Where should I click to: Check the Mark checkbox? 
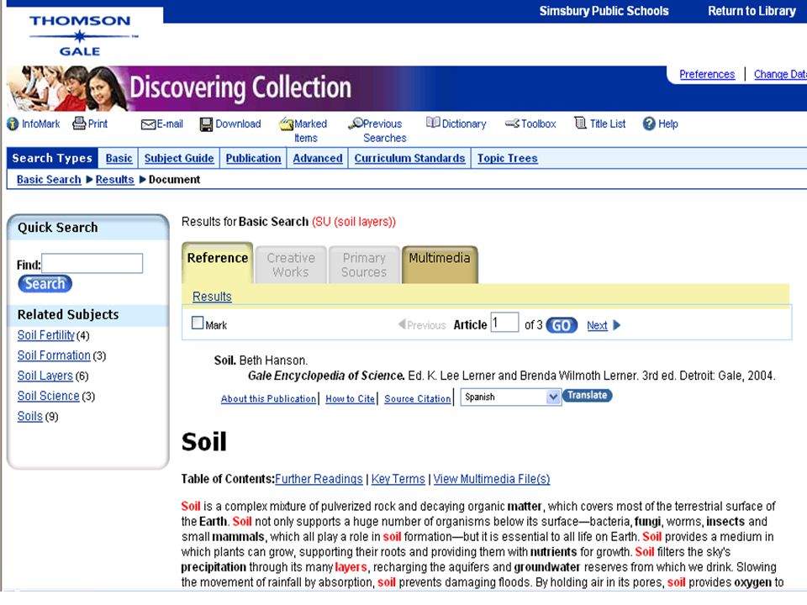pos(197,323)
